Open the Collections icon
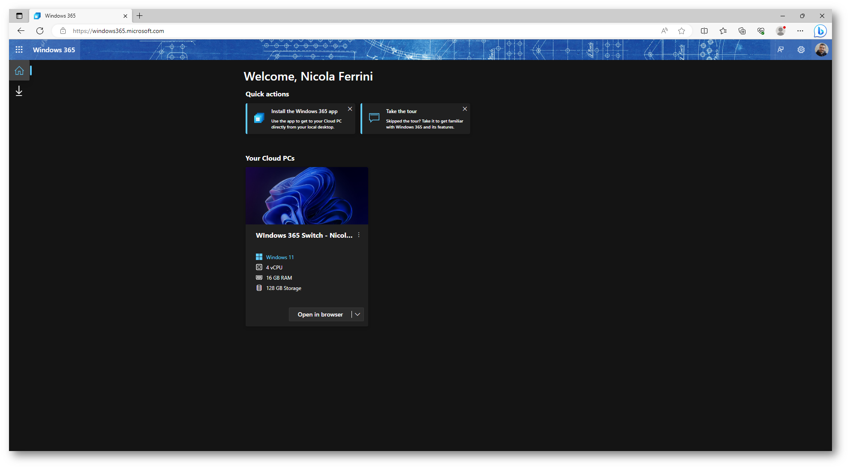This screenshot has height=469, width=850. click(x=742, y=31)
